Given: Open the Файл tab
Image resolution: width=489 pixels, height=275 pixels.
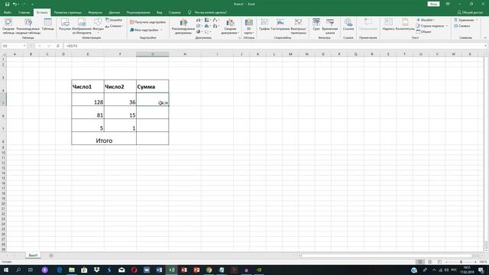Looking at the screenshot, I should 8,12.
